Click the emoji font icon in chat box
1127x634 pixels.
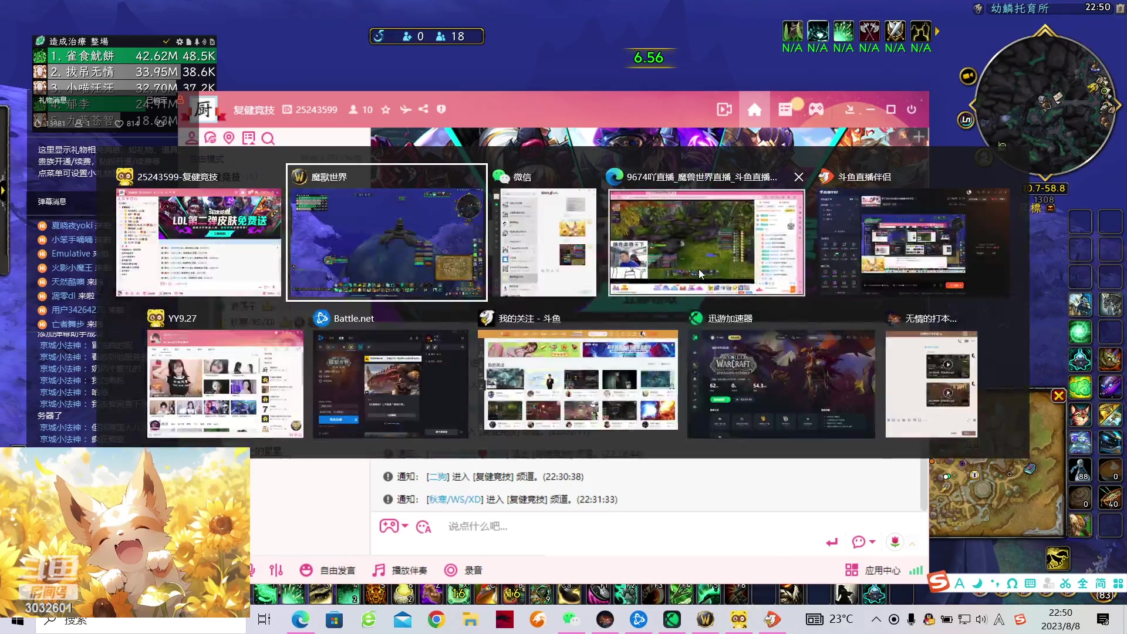click(424, 527)
